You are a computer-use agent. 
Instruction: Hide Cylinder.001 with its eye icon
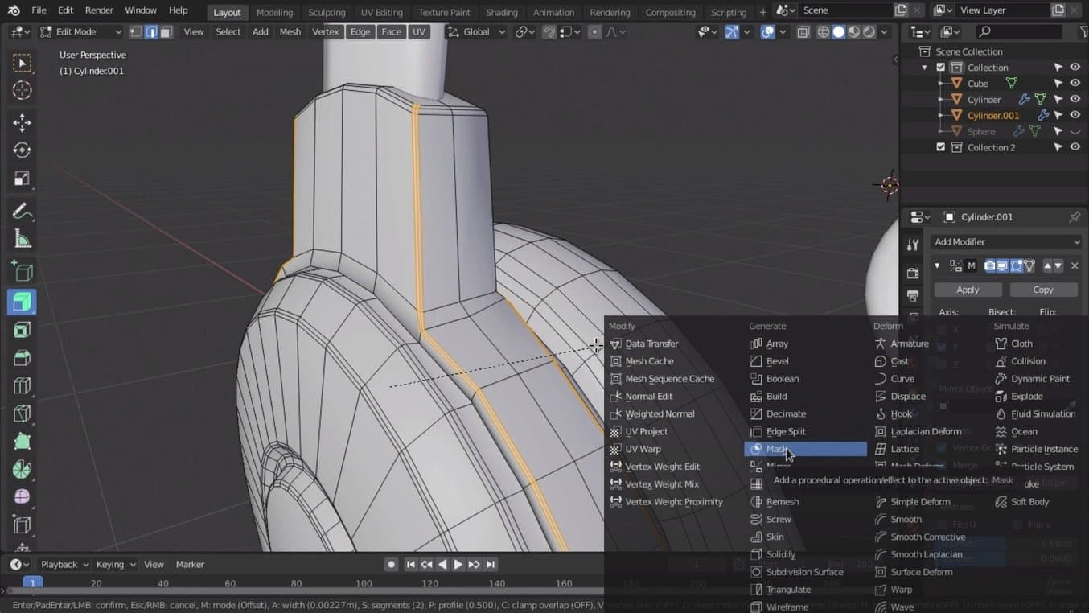[x=1075, y=115]
